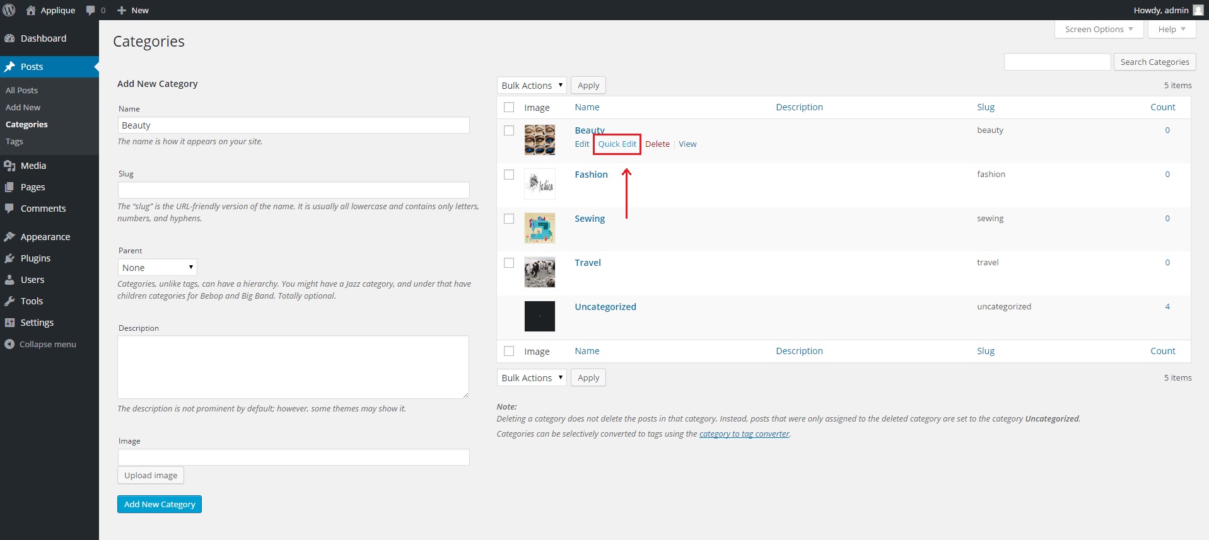
Task: Open the Settings menu item
Action: (x=37, y=323)
